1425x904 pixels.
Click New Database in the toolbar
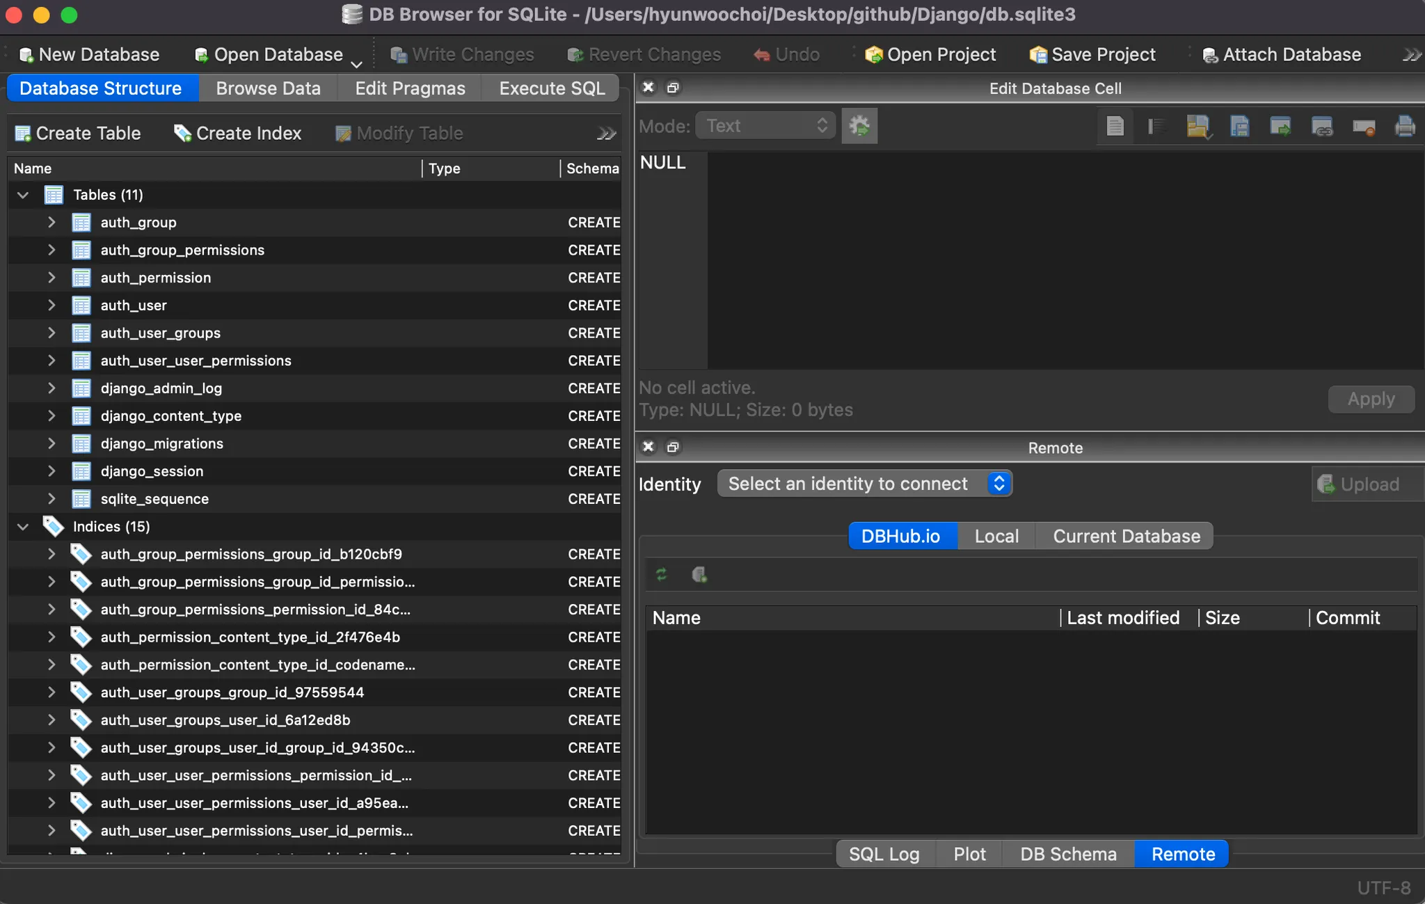pyautogui.click(x=89, y=54)
